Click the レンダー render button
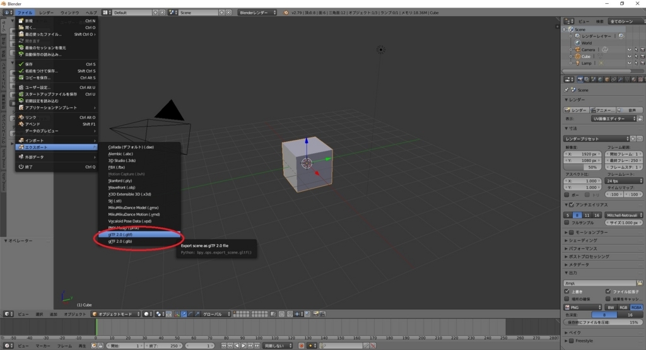The height and width of the screenshot is (350, 646). [575, 110]
